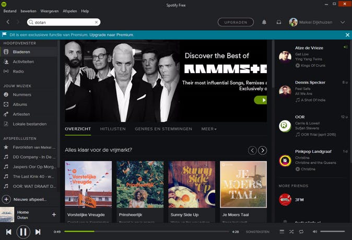
Task: Open Dennis Specker friend profile
Action: pos(310,82)
